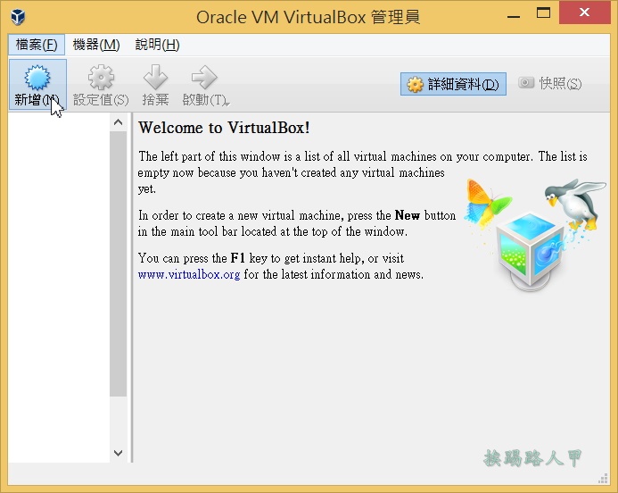Click the VirtualBox logo in title bar
Viewport: 618px width, 493px height.
tap(18, 17)
